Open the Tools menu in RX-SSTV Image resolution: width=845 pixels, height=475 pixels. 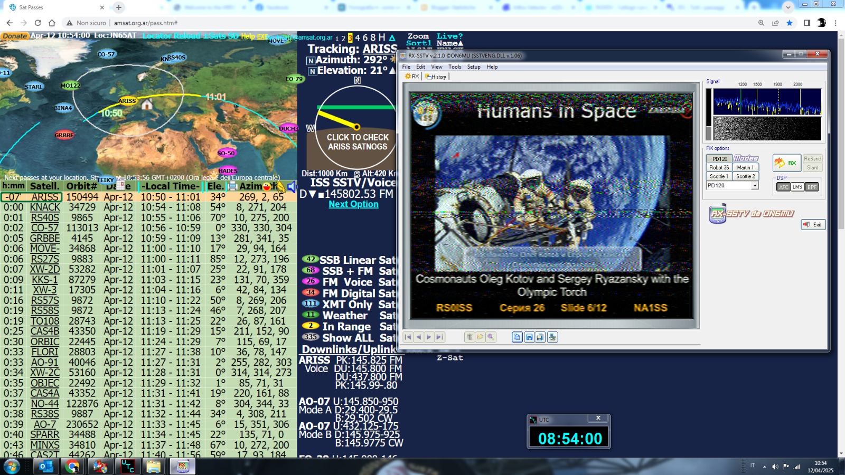pos(455,67)
